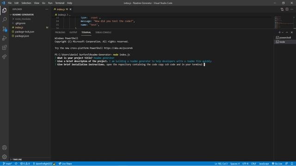Click the EXPLORER panel title

coord(17,9)
